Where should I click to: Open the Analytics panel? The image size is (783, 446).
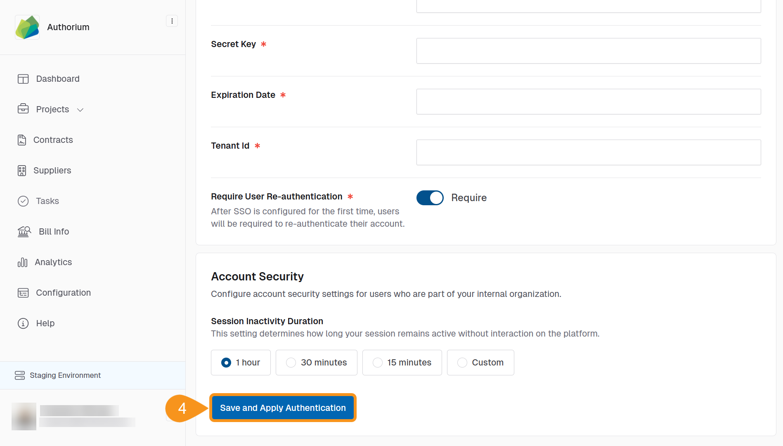point(53,262)
